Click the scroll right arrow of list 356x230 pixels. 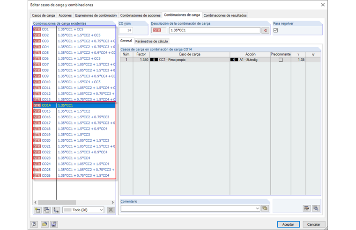point(112,202)
